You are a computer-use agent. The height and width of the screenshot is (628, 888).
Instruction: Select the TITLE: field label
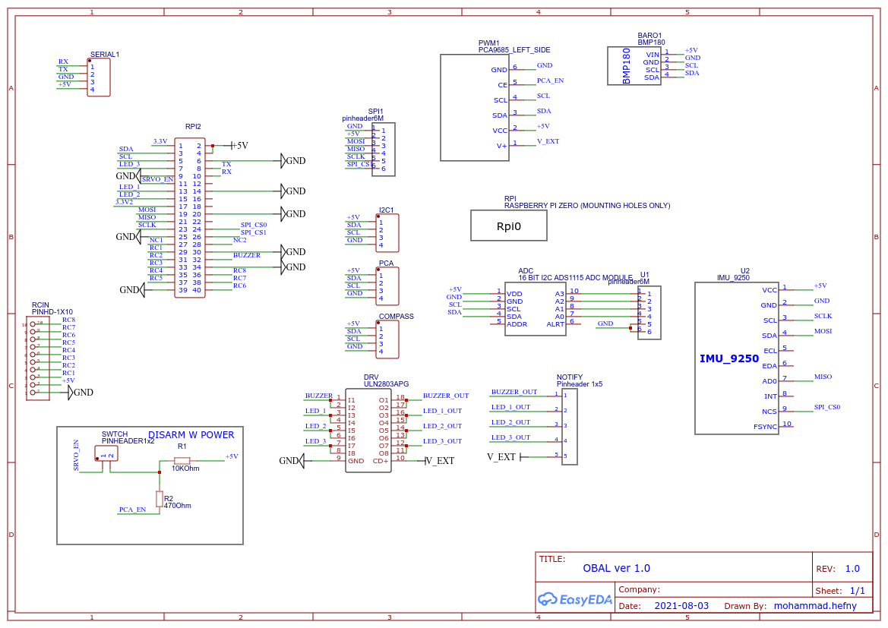pyautogui.click(x=552, y=559)
